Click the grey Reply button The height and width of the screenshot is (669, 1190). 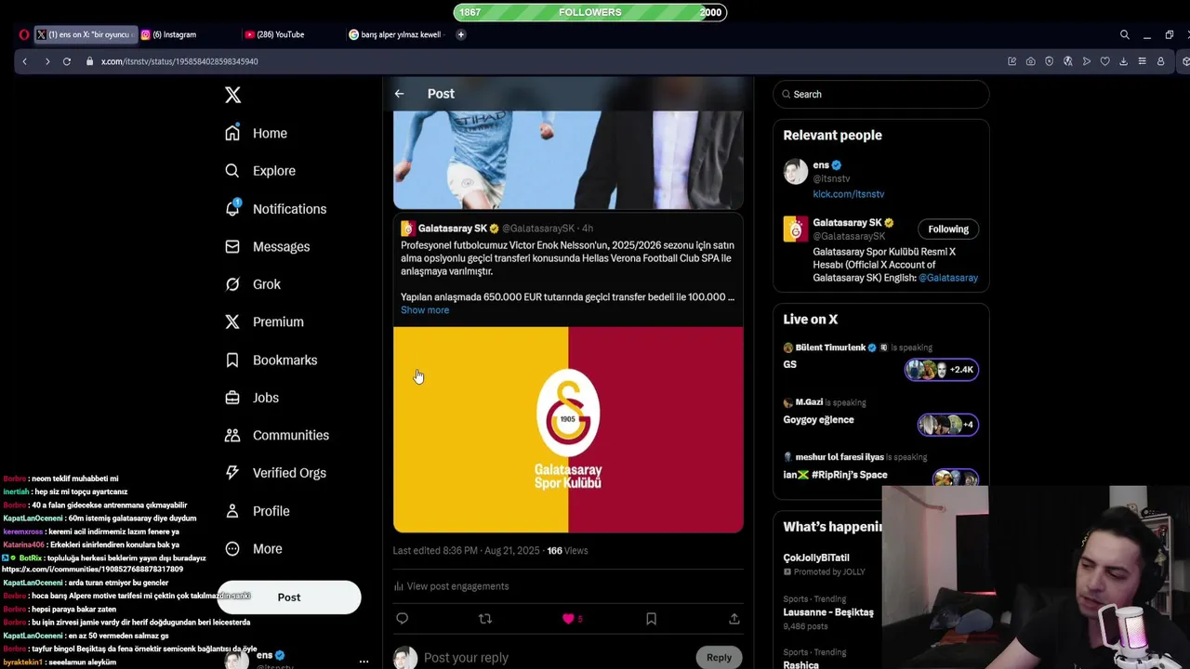[719, 657]
